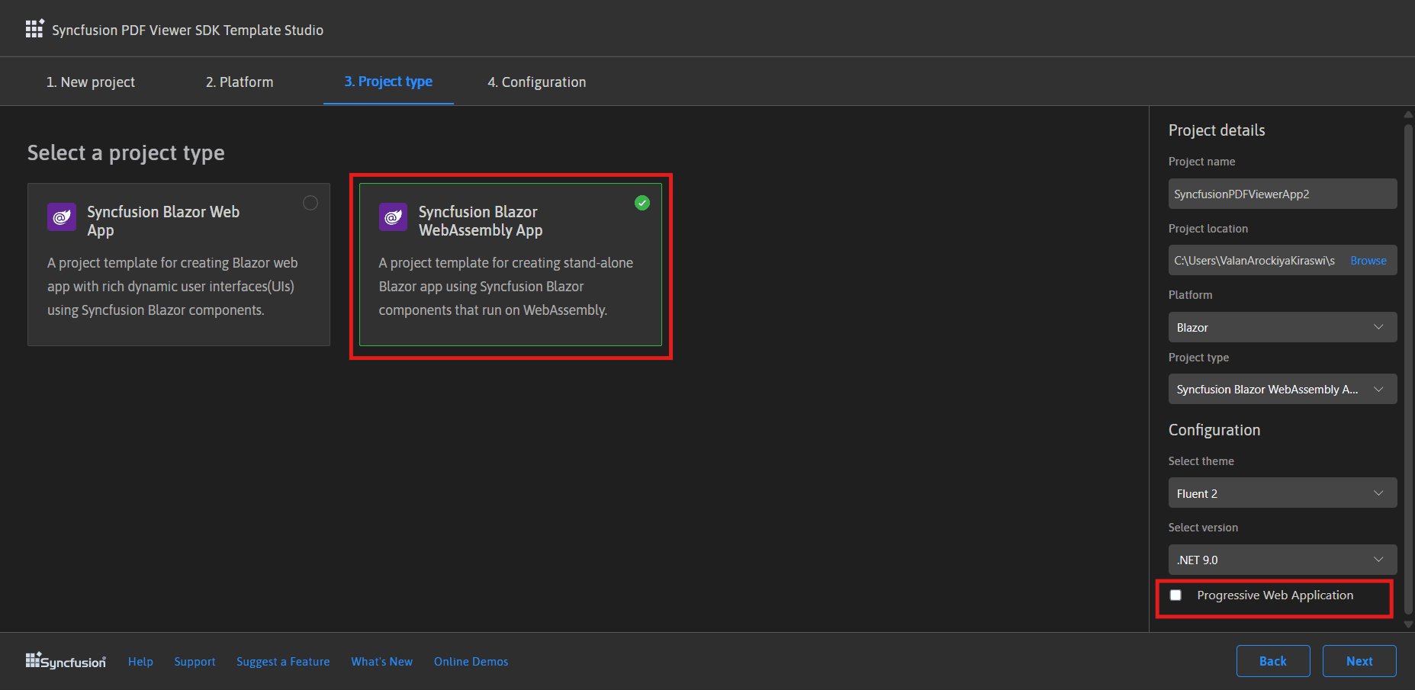Click the Syncfusion logo in the footer

pyautogui.click(x=66, y=661)
